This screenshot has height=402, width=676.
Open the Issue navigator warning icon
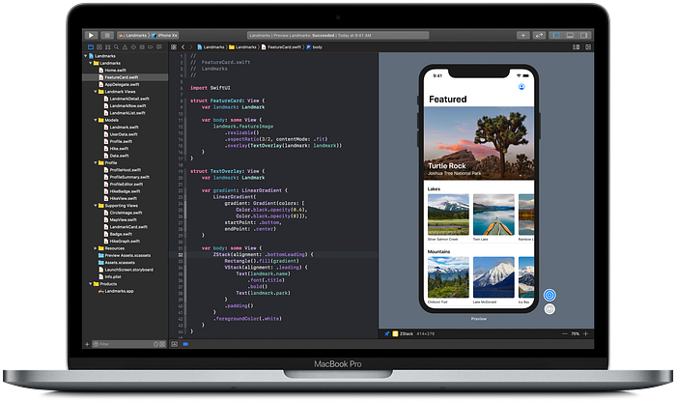(125, 47)
